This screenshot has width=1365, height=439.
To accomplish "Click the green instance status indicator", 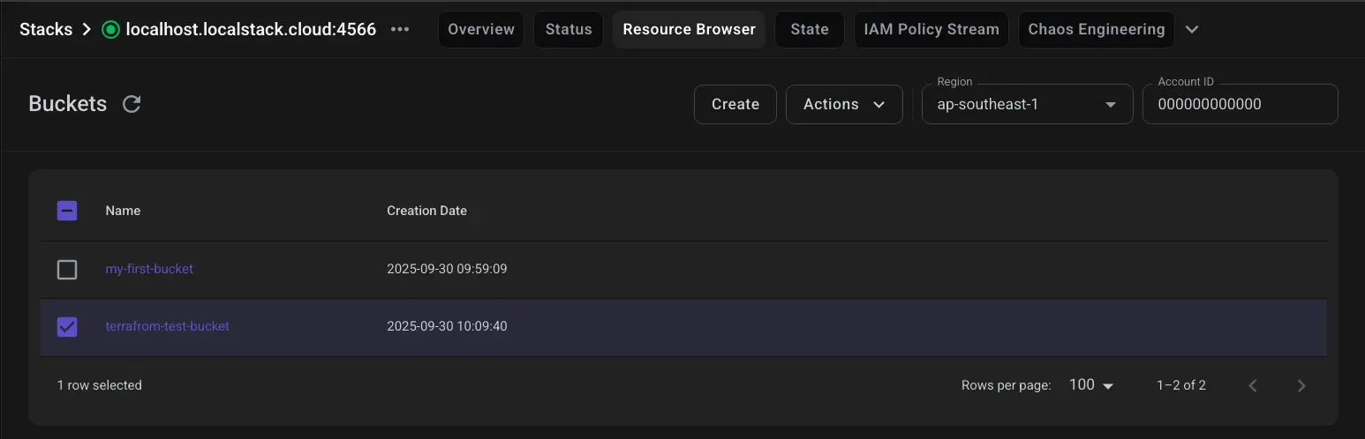I will click(x=110, y=29).
